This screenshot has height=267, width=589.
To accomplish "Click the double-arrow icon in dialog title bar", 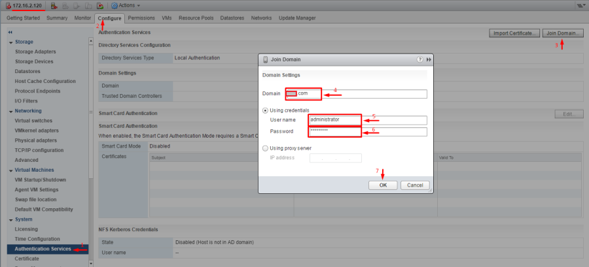I will (429, 59).
